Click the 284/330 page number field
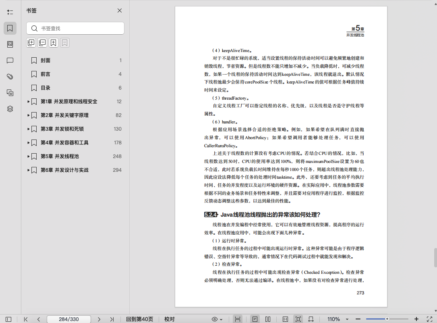 coord(69,319)
